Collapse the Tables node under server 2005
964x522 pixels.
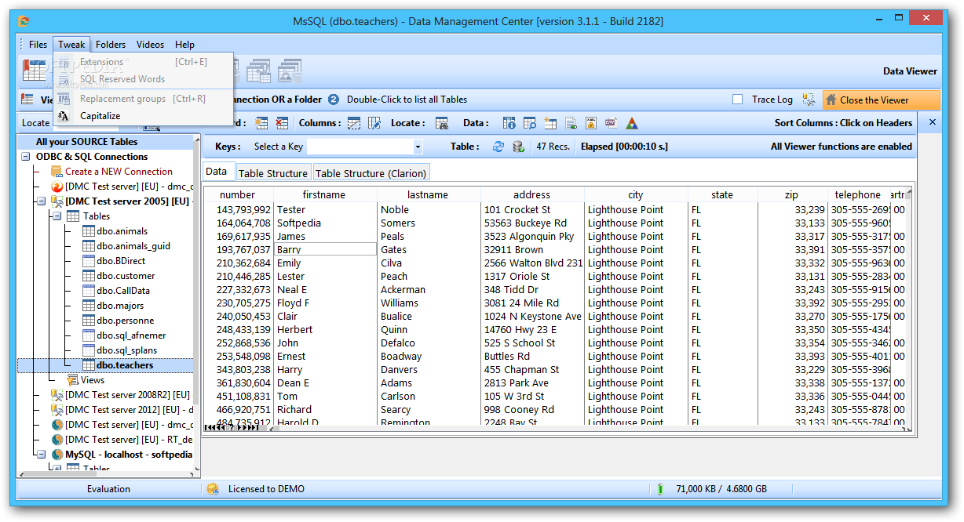tap(57, 216)
